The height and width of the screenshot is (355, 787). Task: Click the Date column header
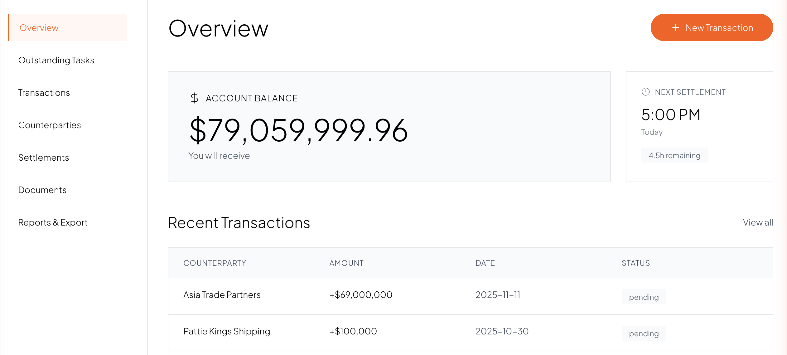(x=485, y=263)
